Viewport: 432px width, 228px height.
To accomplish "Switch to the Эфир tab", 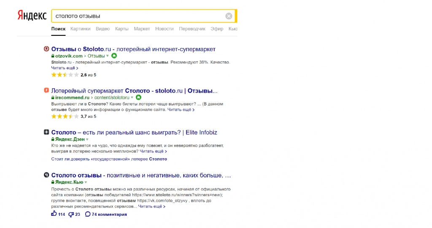I will (x=217, y=29).
